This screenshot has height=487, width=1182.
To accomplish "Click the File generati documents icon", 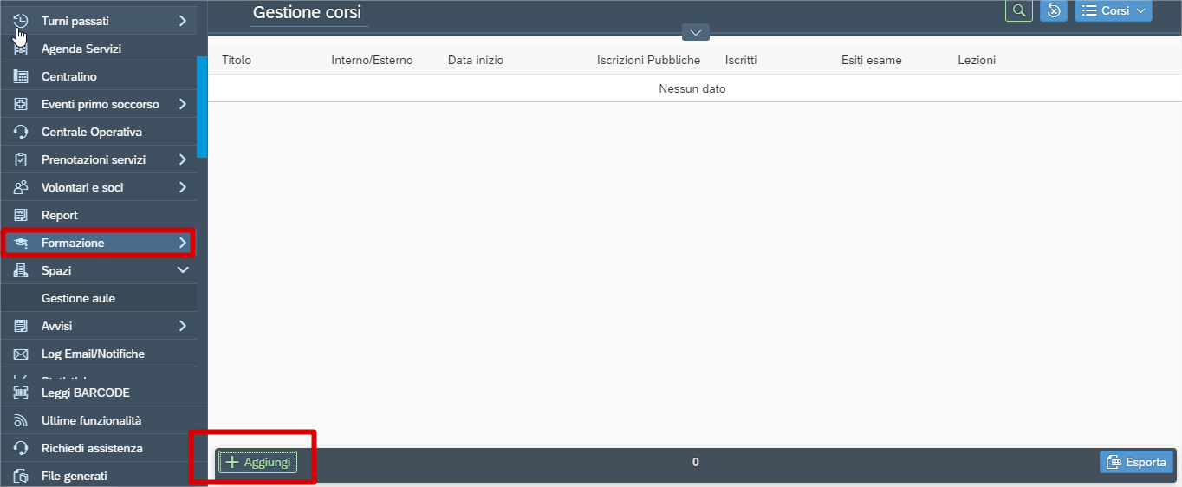I will pos(22,476).
